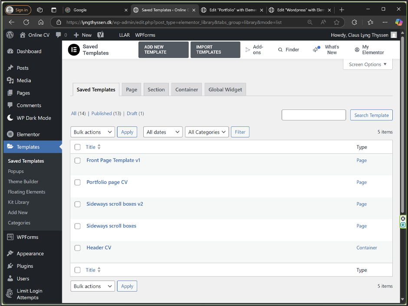Refresh the page with browser reload icon
Image resolution: width=408 pixels, height=306 pixels.
pyautogui.click(x=26, y=22)
